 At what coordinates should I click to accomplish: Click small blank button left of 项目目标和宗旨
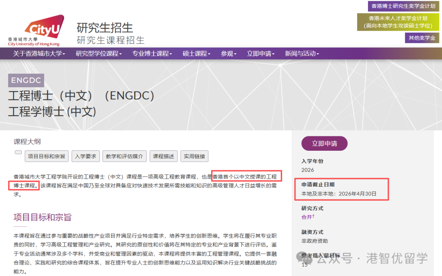point(18,152)
